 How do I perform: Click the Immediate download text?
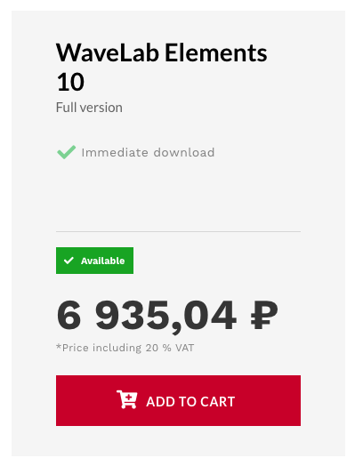(x=148, y=152)
